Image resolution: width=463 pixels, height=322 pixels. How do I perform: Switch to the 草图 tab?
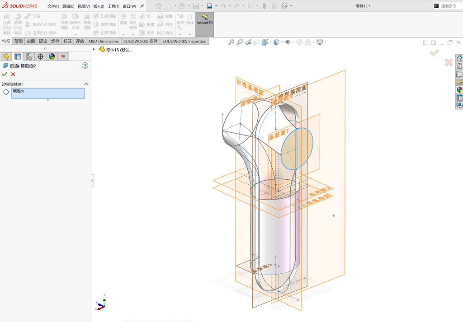[x=18, y=41]
